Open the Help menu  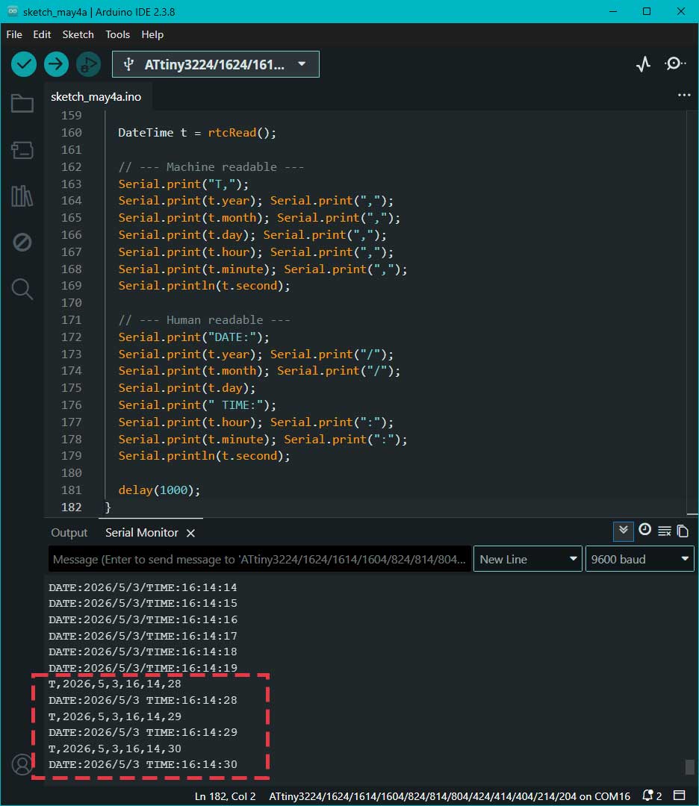(152, 34)
